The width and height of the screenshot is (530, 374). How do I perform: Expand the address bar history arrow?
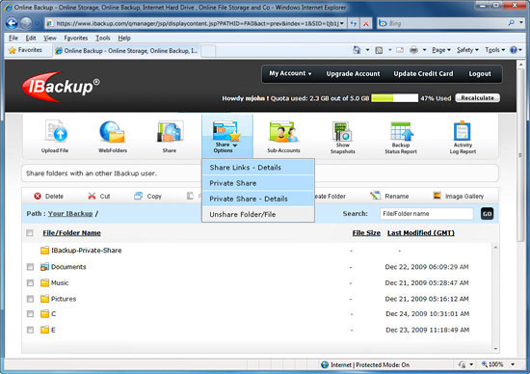point(342,23)
